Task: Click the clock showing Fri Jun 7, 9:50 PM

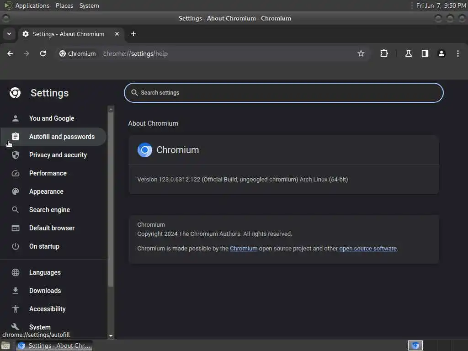Action: (x=441, y=5)
